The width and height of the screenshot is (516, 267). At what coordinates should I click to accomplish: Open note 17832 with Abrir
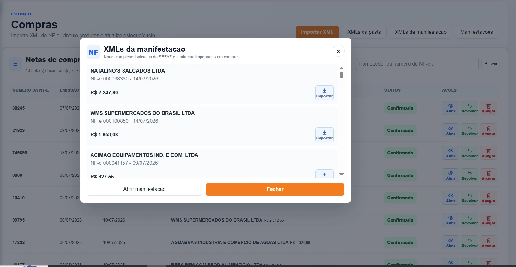coord(451,242)
